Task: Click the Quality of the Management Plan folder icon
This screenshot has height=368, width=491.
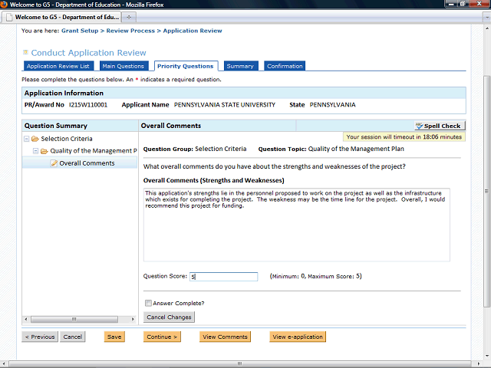Action: [x=44, y=151]
